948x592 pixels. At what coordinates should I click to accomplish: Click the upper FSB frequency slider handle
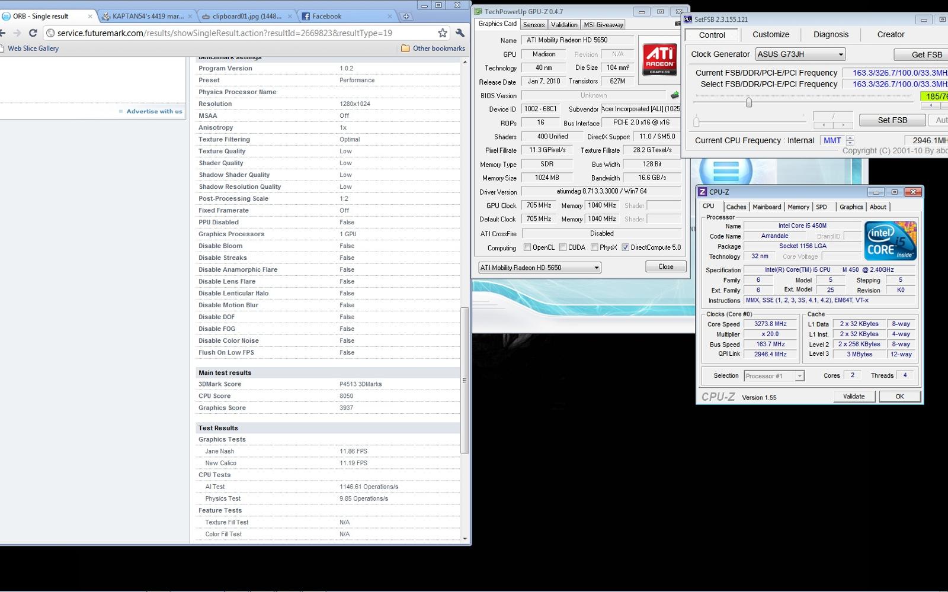click(x=749, y=102)
